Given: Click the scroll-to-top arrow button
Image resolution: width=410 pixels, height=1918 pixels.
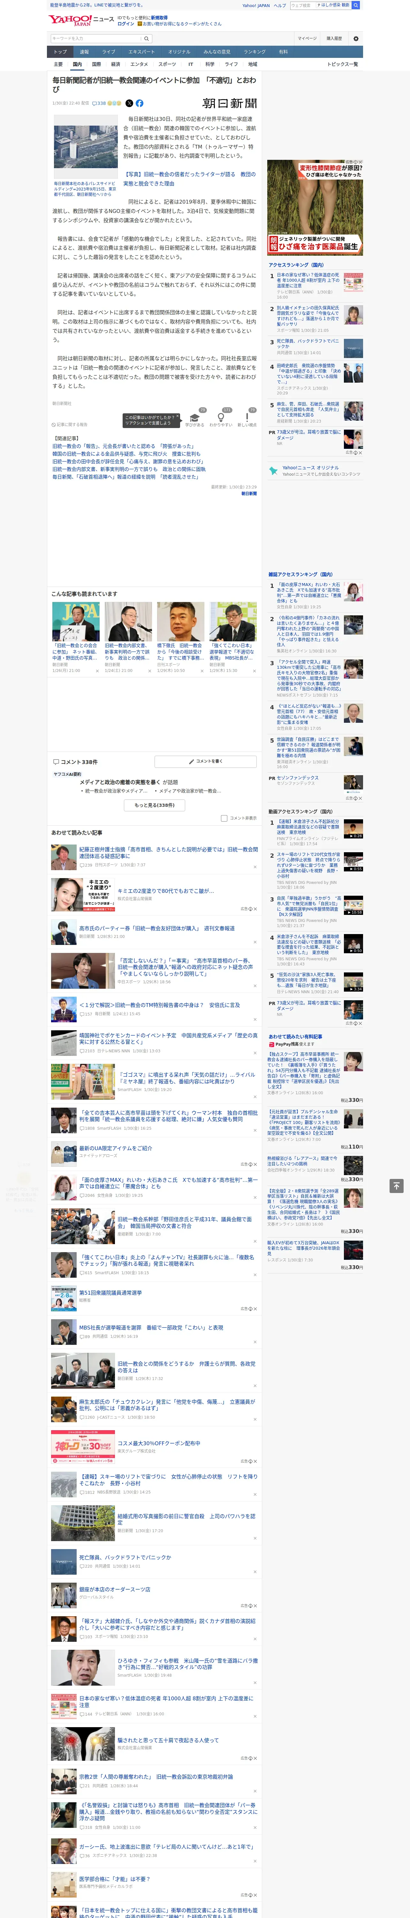Looking at the screenshot, I should click(x=397, y=1186).
